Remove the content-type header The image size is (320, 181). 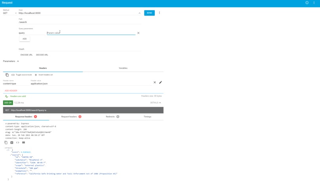coord(155,83)
